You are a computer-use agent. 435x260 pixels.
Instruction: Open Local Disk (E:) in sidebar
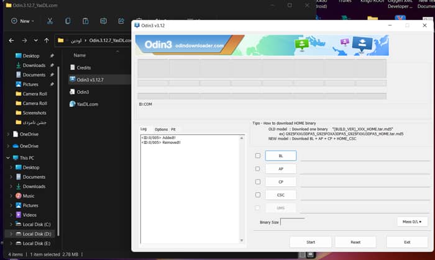click(36, 243)
